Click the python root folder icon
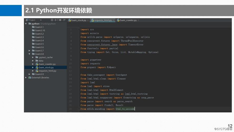Viewport: 234px width, 132px height. pyautogui.click(x=30, y=24)
